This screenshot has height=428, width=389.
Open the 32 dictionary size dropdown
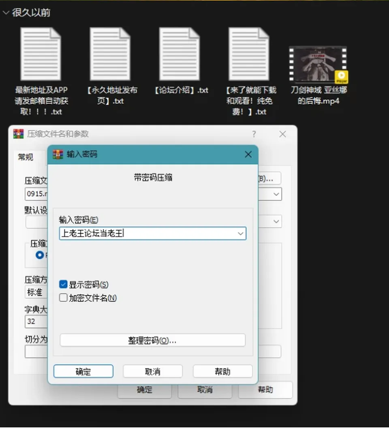click(36, 322)
